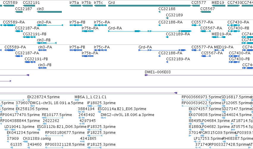Click the CG32191-RB transcript label
253x149 pixels.
(x=35, y=34)
